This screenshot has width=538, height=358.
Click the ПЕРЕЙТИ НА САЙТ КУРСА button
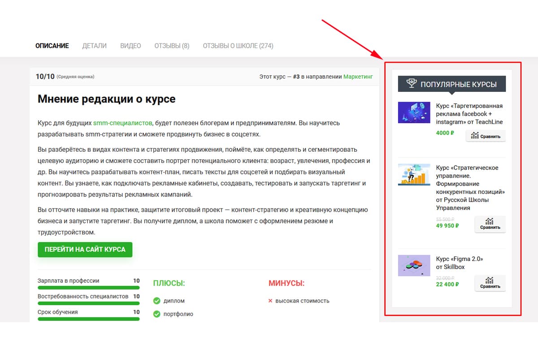[x=85, y=249]
